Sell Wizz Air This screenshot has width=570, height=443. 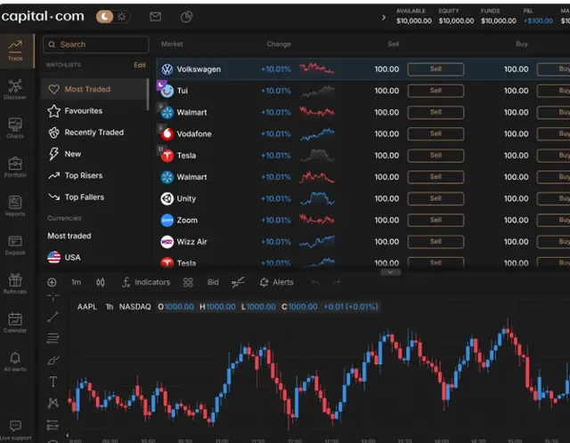pyautogui.click(x=436, y=241)
